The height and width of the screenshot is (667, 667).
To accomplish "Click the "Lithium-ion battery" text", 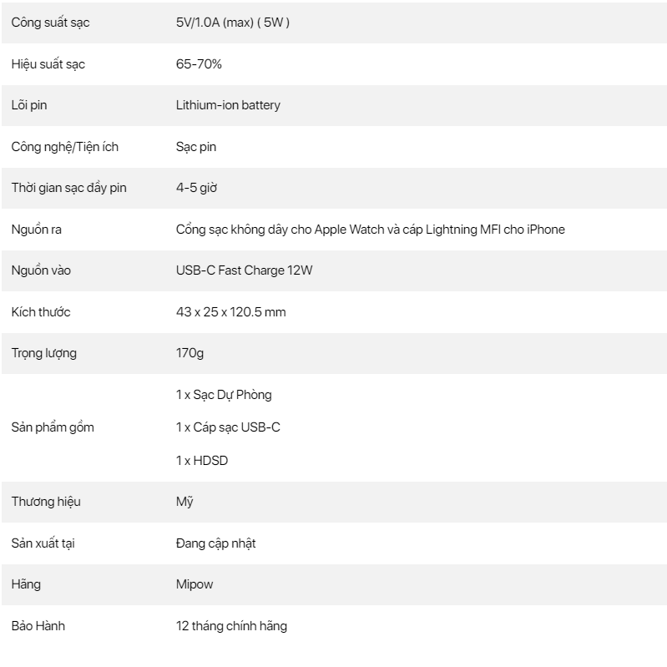I will (228, 105).
